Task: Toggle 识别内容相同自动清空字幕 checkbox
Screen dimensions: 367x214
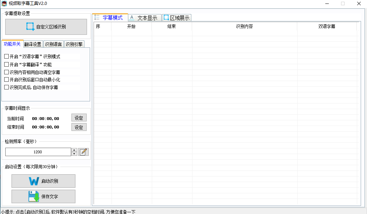Action: point(6,72)
